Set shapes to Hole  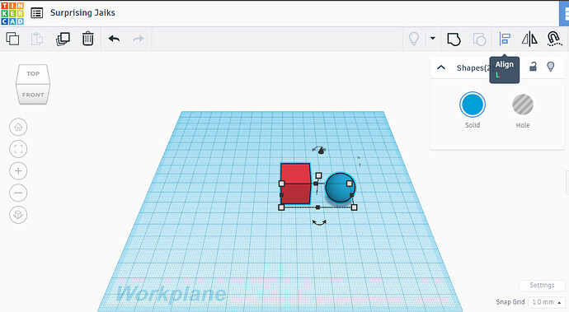[x=523, y=105]
